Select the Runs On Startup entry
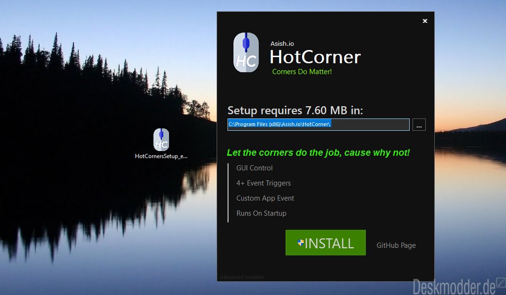The image size is (506, 295). (x=261, y=213)
